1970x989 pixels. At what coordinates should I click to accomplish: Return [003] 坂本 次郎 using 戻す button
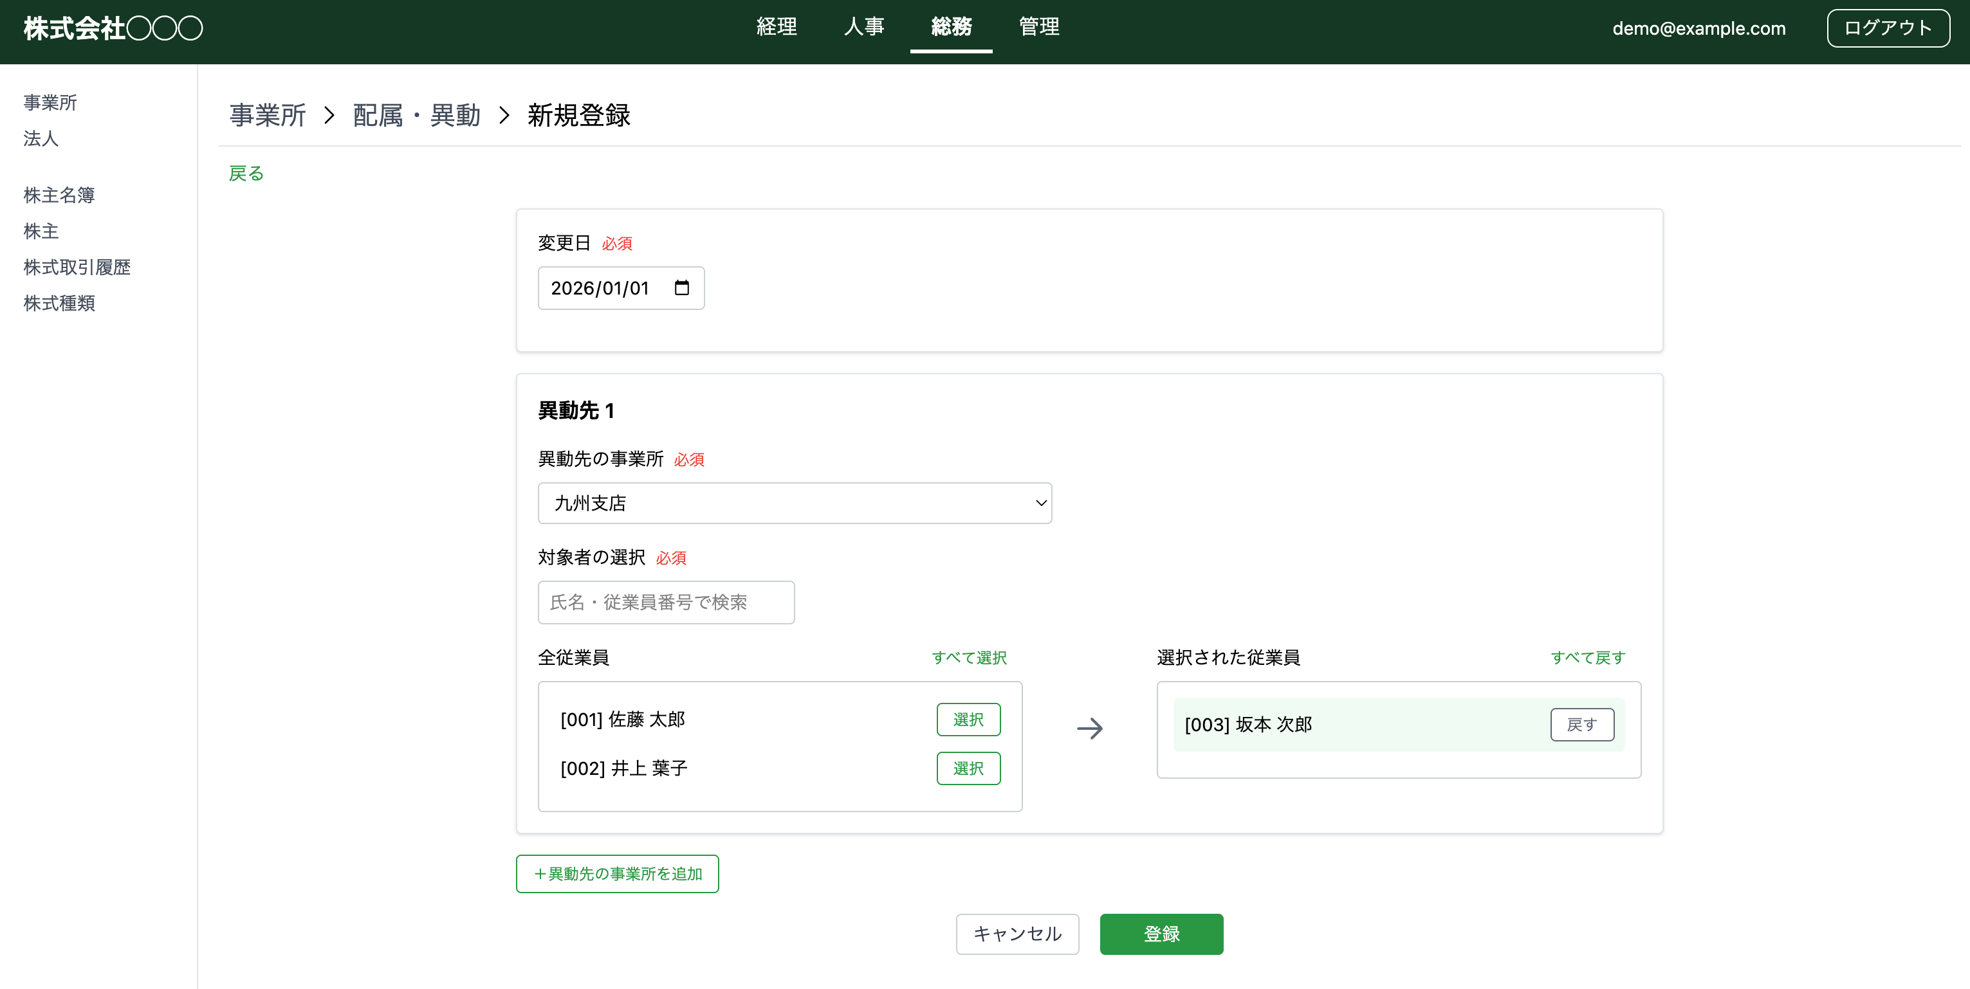pos(1582,725)
